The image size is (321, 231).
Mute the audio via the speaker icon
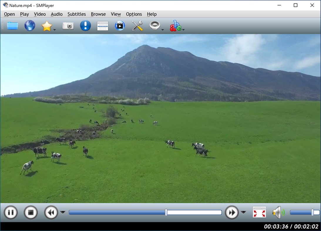pos(278,212)
